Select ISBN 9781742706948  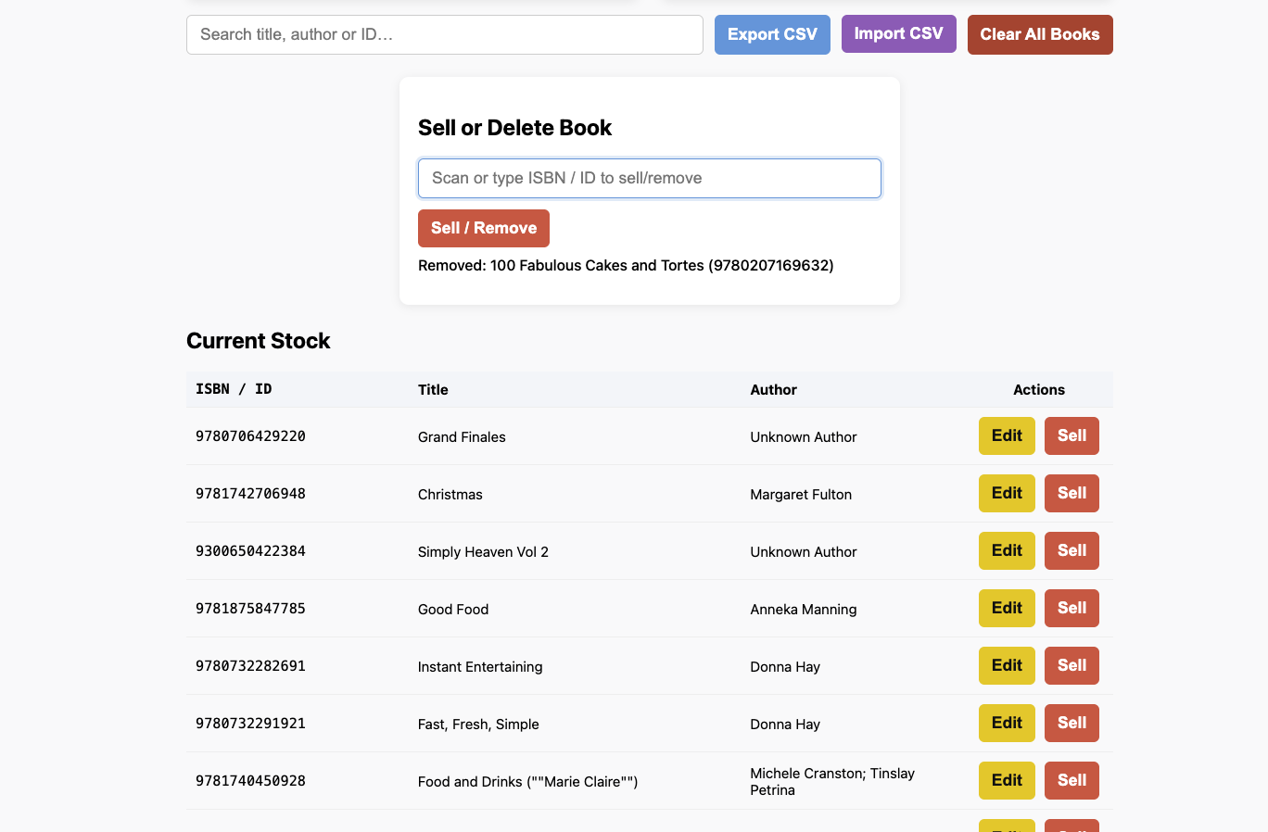pyautogui.click(x=250, y=494)
